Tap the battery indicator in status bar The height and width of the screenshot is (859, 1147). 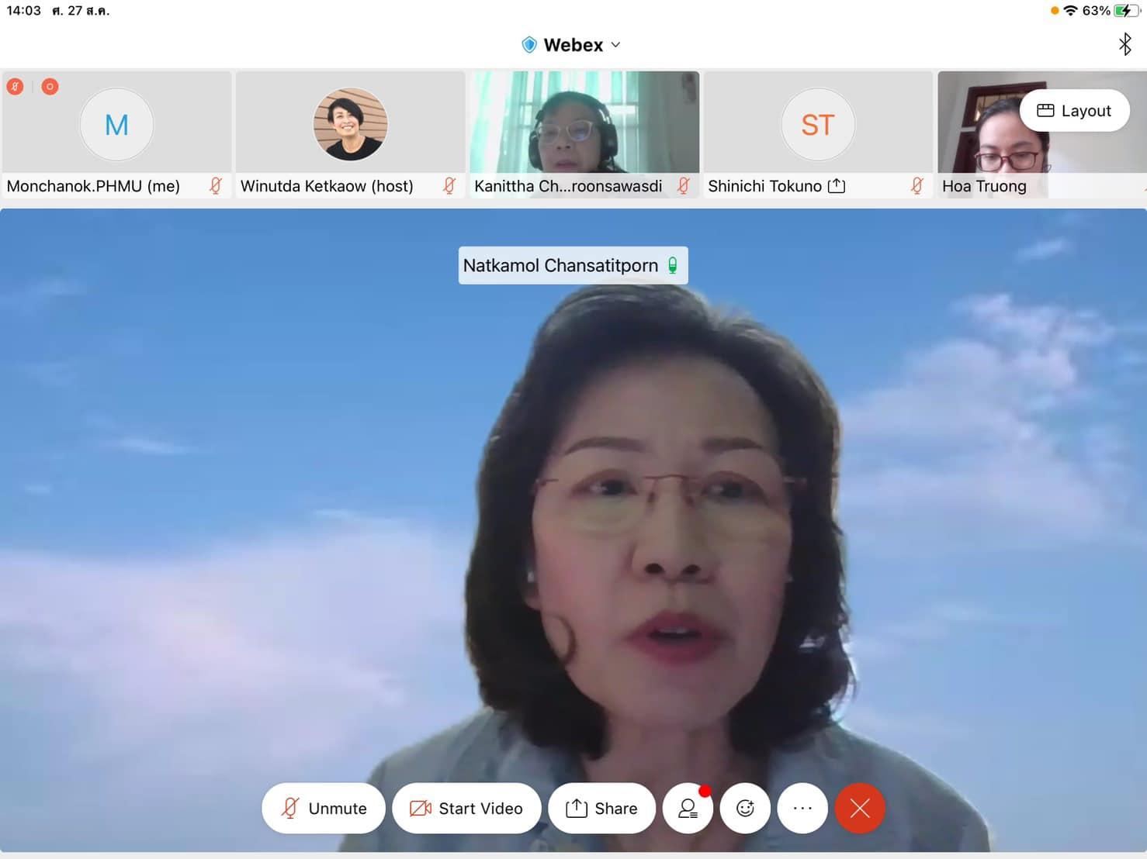click(x=1127, y=11)
